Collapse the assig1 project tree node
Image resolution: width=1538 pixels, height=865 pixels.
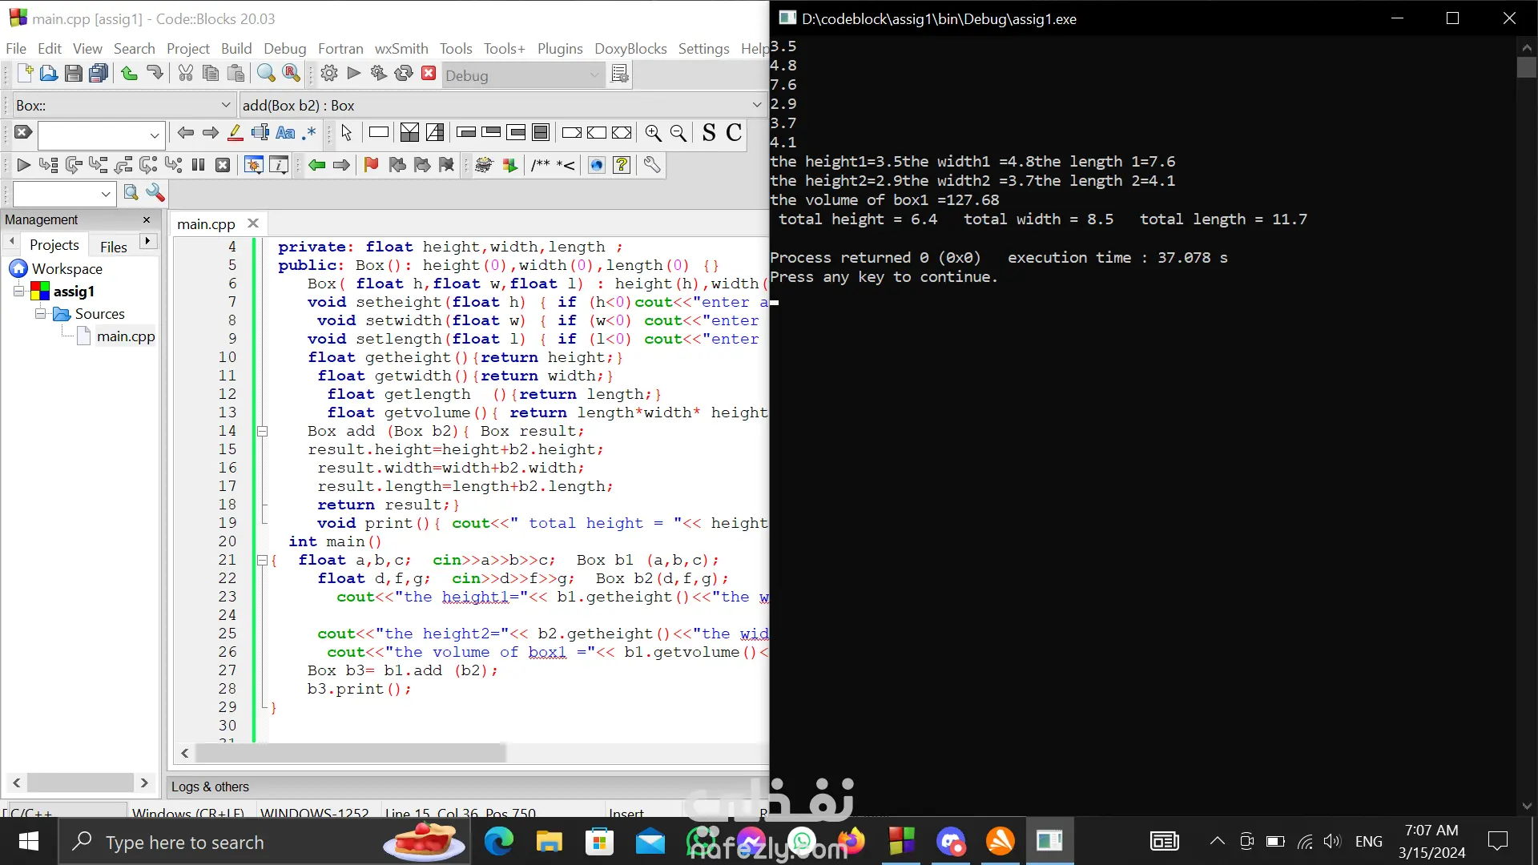(18, 292)
